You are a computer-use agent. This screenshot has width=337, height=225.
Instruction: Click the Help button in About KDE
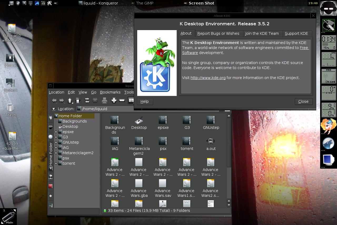(145, 101)
